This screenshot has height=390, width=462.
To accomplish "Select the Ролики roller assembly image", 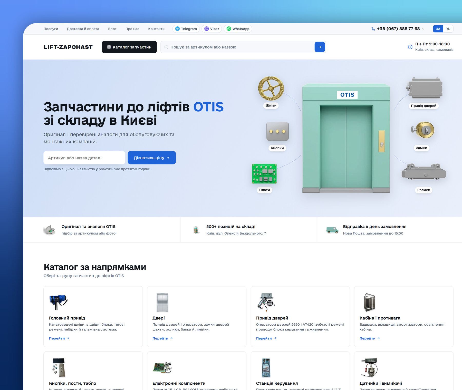I will (424, 172).
